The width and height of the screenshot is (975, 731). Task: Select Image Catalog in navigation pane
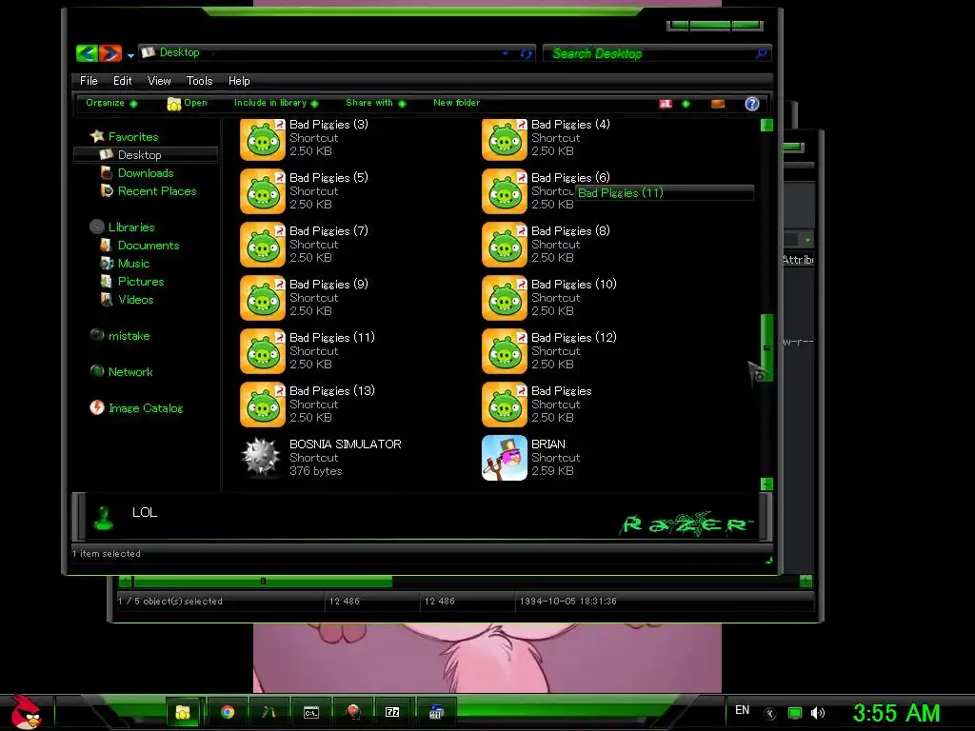[146, 407]
